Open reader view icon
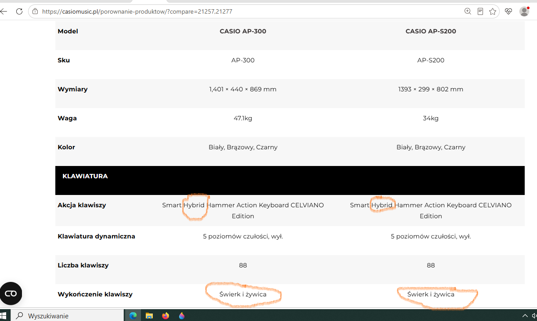 tap(480, 11)
